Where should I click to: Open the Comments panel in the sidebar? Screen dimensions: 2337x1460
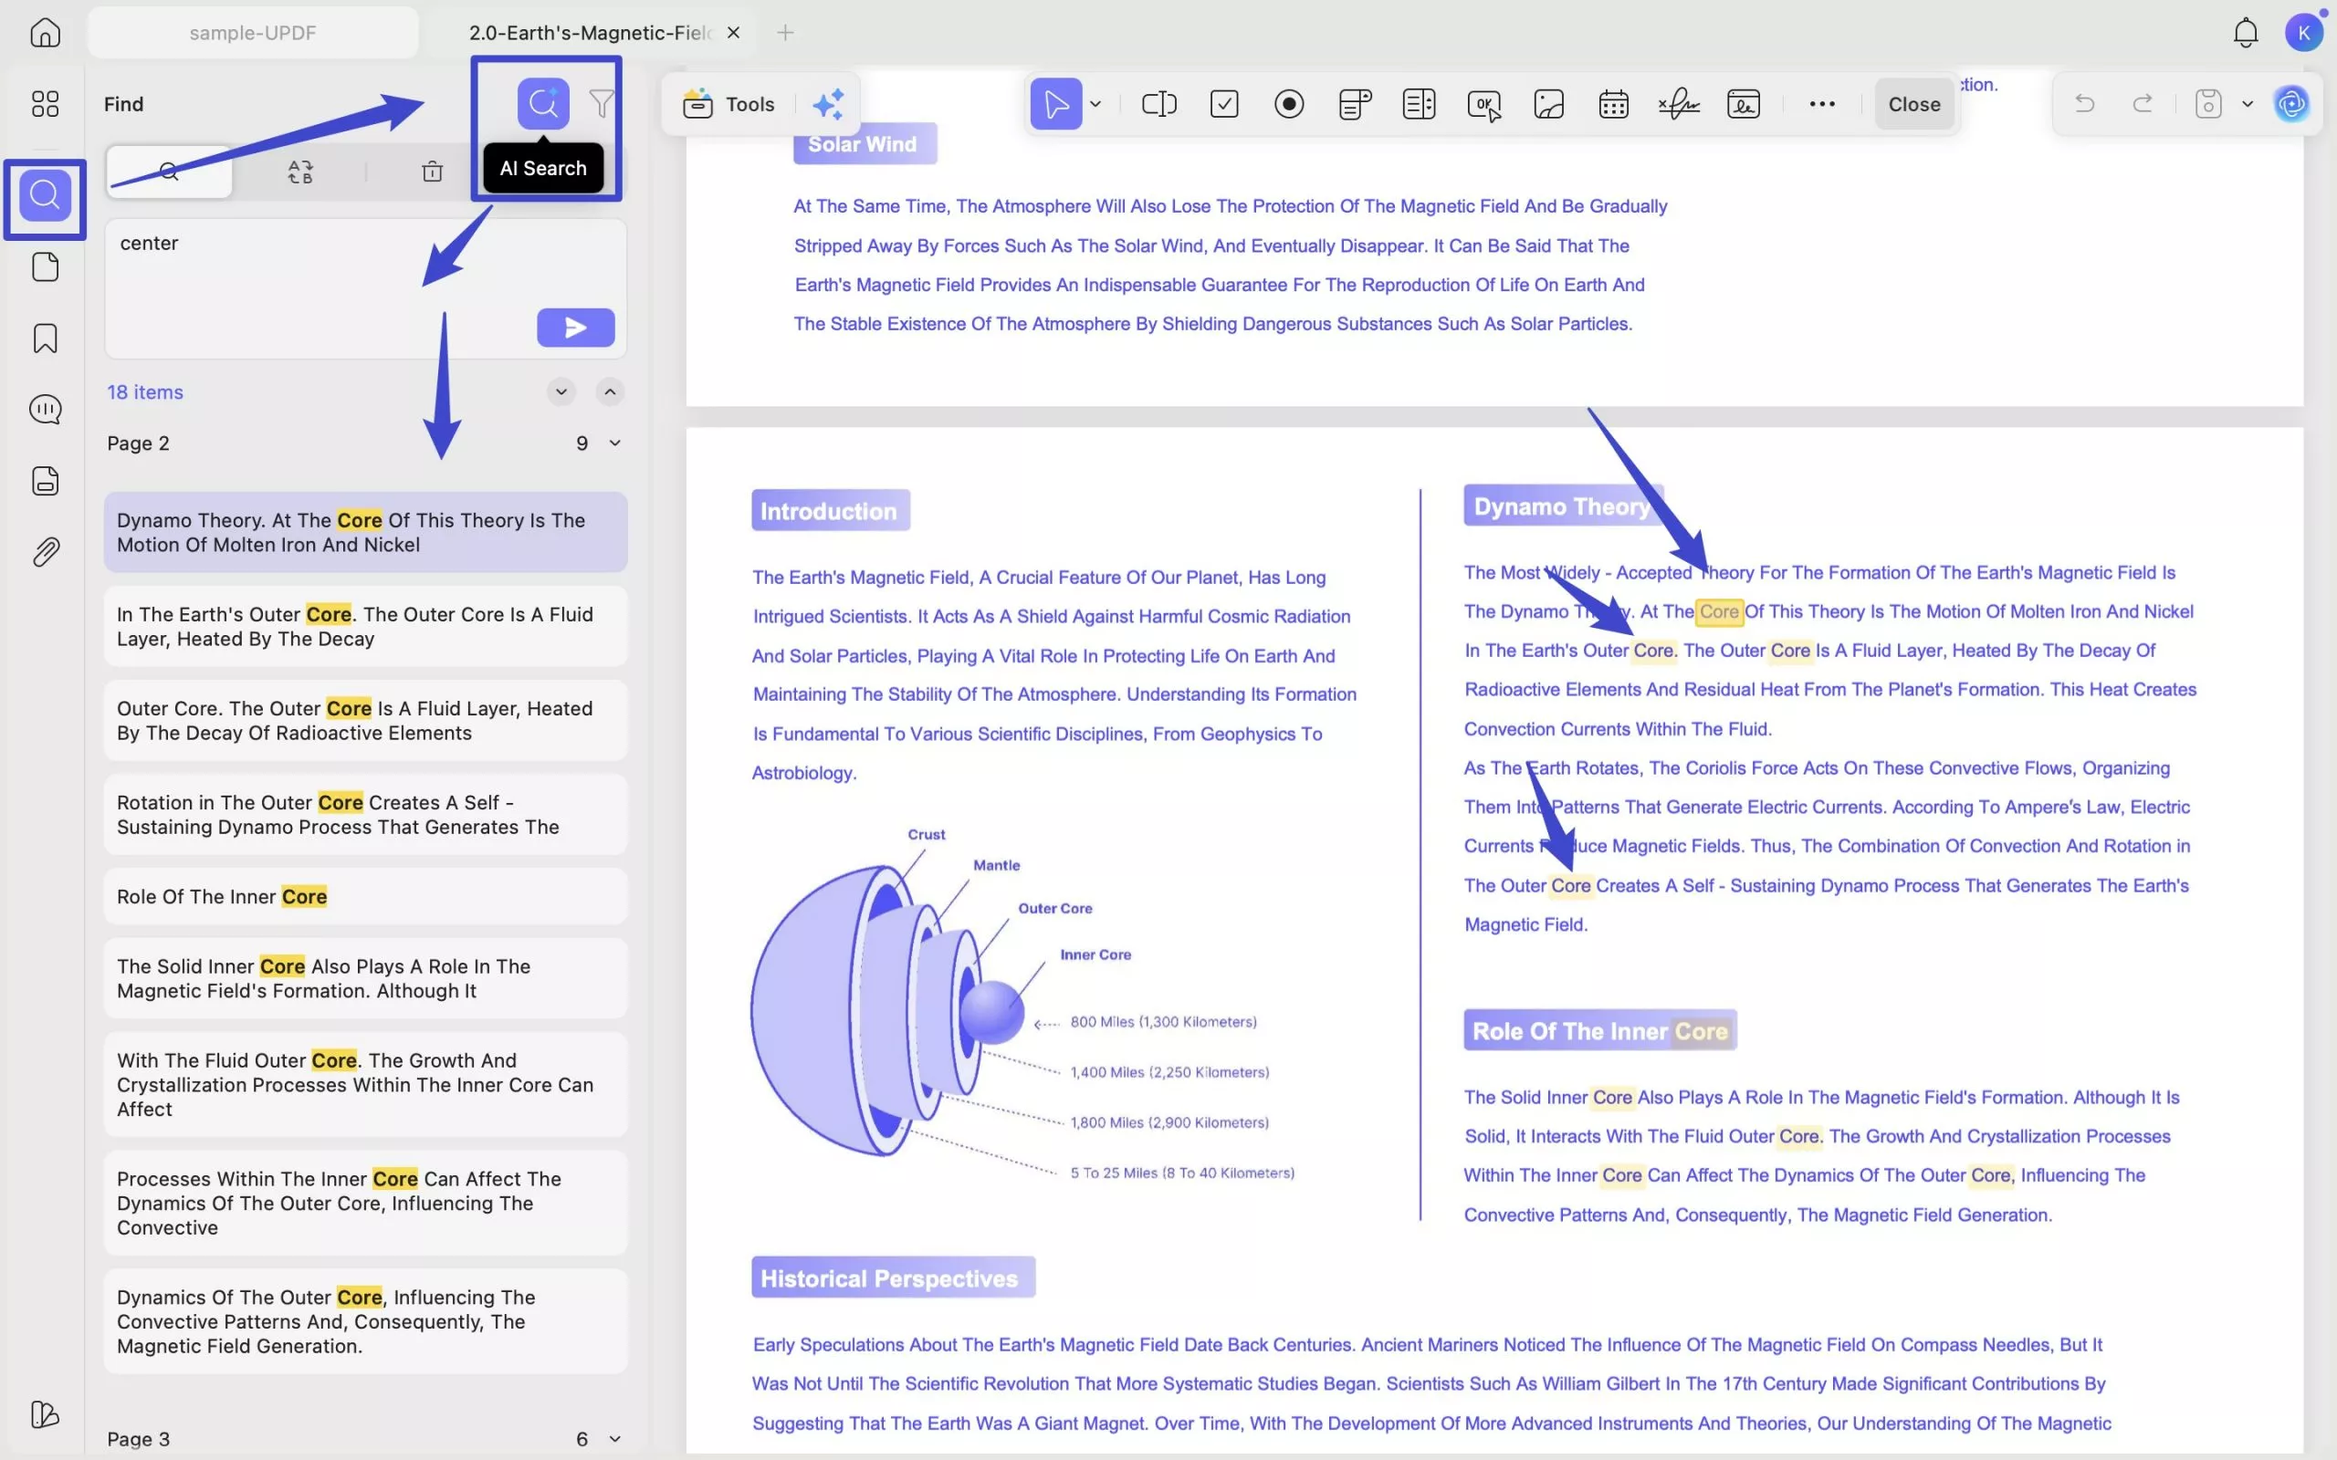(x=45, y=410)
